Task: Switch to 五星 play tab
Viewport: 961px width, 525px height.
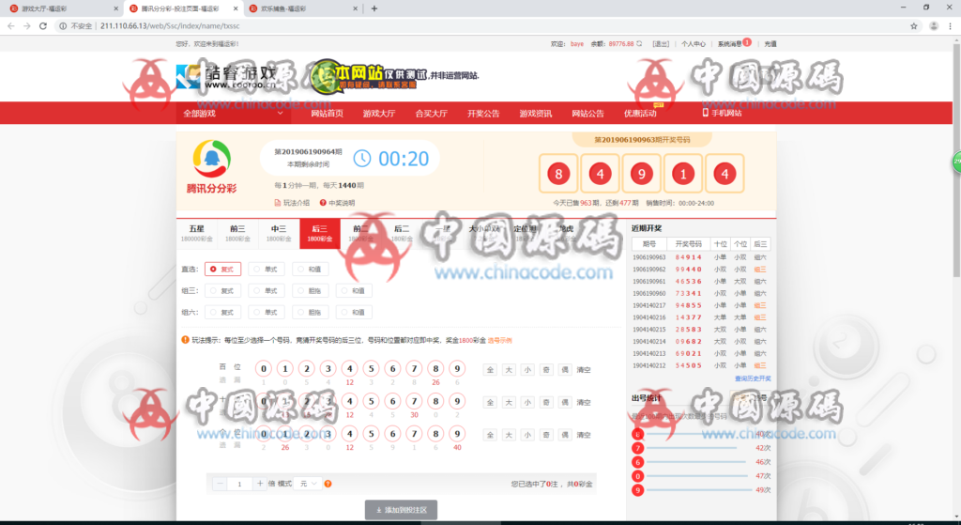Action: (x=197, y=233)
